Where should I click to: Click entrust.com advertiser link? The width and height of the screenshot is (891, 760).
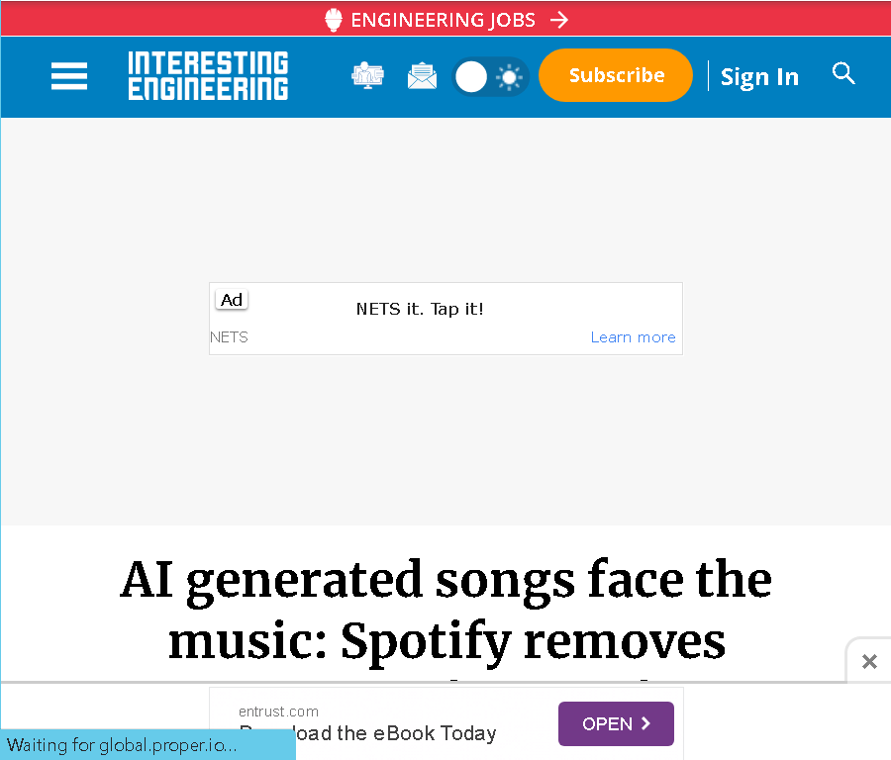[278, 712]
